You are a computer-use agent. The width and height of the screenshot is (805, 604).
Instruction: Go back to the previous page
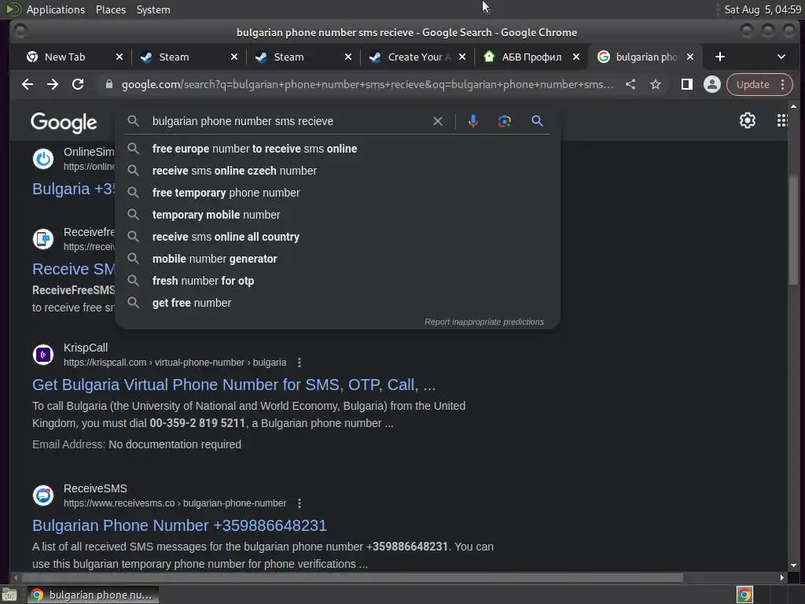(28, 84)
